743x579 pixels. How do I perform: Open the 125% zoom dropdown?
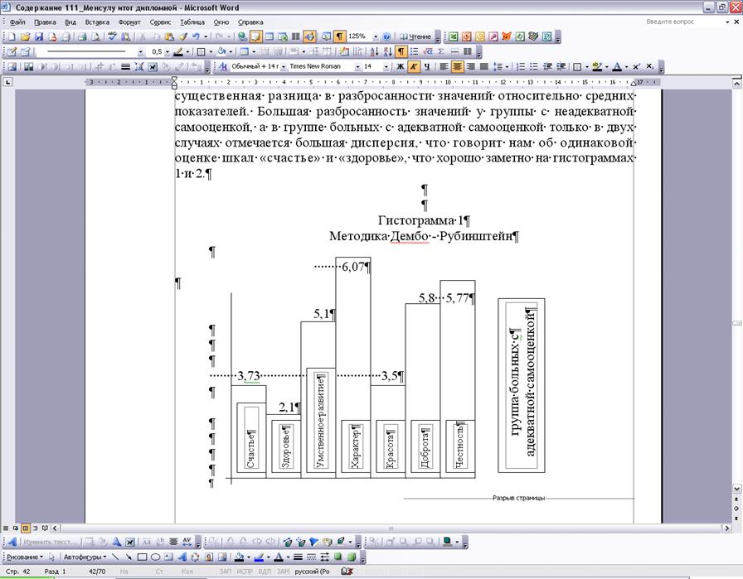coord(375,37)
